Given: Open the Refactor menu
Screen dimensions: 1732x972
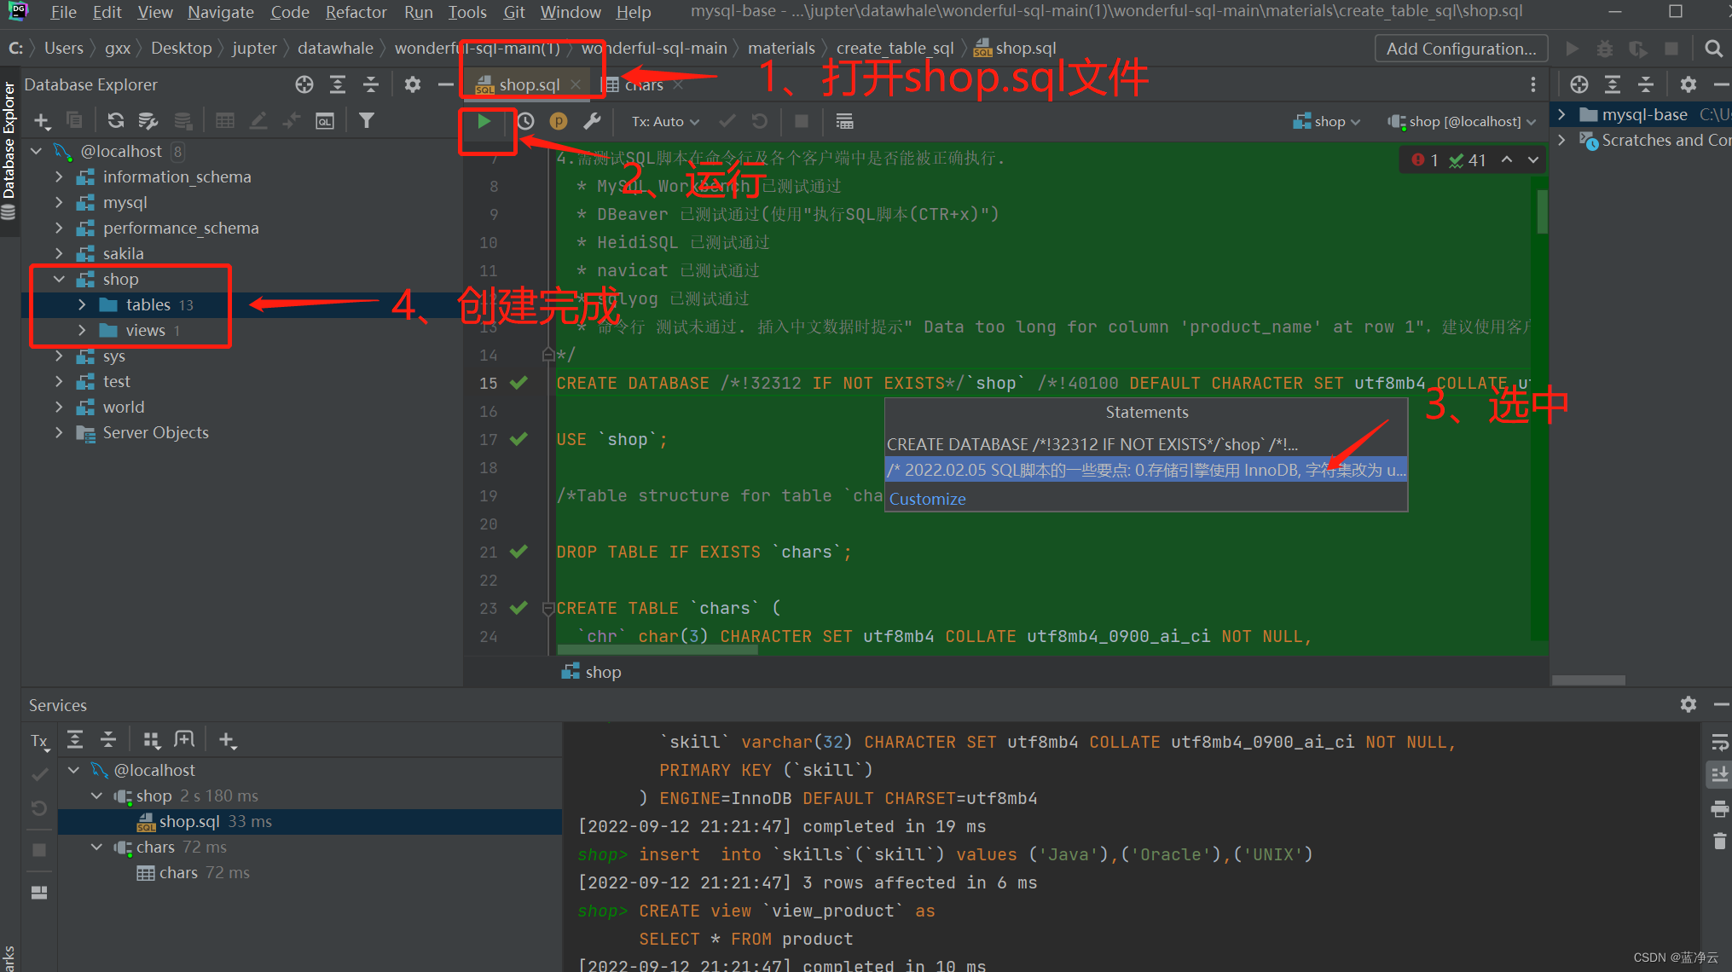Looking at the screenshot, I should click(x=356, y=12).
